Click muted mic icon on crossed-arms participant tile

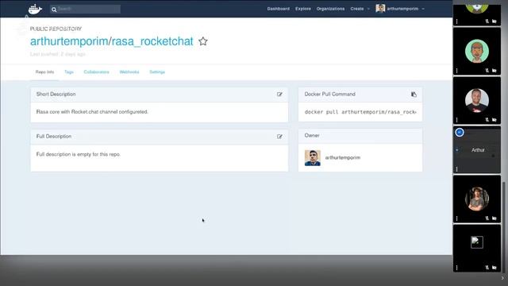coord(487,218)
